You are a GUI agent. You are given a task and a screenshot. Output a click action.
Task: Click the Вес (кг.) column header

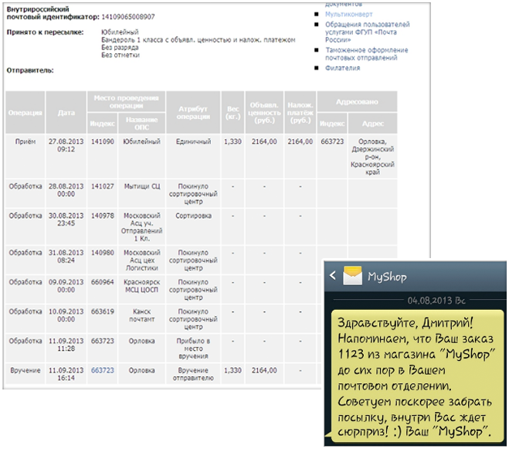point(232,112)
